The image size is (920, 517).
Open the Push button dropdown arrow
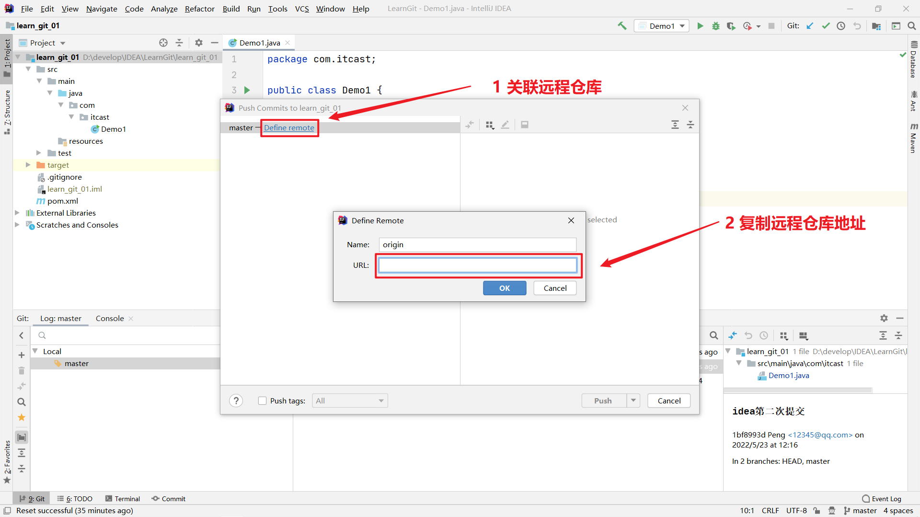[633, 401]
